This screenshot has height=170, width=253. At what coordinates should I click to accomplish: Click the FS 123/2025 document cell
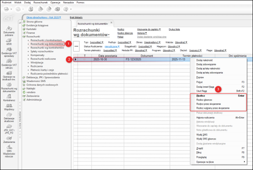[x=147, y=60]
